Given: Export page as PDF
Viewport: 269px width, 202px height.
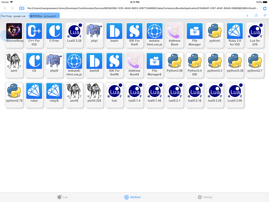Looking at the screenshot, I should click(256, 16).
